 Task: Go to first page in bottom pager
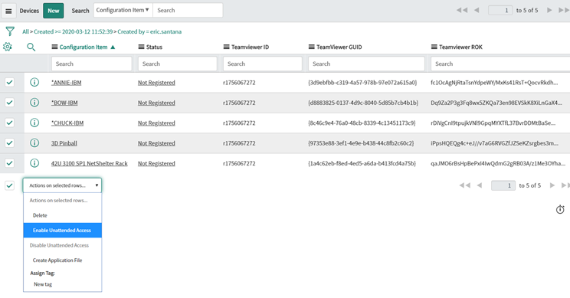tap(465, 185)
